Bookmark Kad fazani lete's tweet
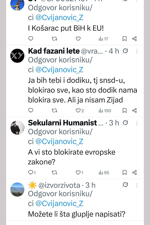Image resolution: width=150 pixels, height=225 pixels. coord(124,110)
